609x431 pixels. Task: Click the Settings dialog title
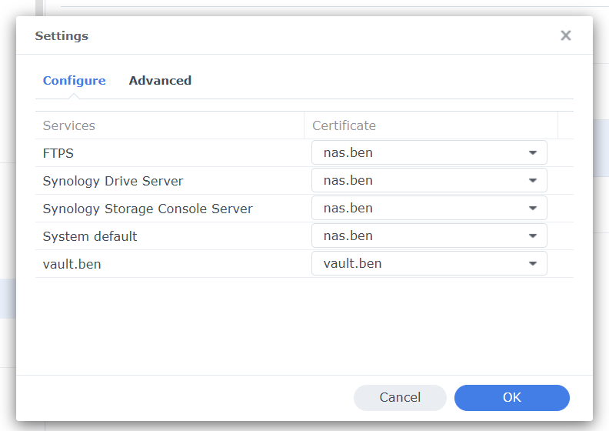(x=62, y=36)
